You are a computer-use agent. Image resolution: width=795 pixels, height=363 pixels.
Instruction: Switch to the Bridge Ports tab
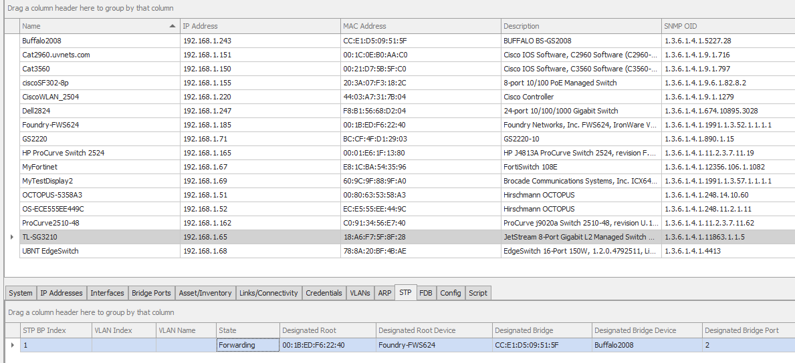[152, 293]
